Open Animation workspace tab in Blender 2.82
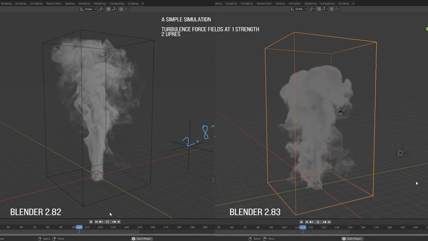 [x=84, y=3]
